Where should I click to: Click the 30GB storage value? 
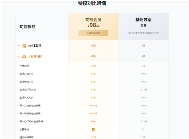pyautogui.click(x=93, y=66)
